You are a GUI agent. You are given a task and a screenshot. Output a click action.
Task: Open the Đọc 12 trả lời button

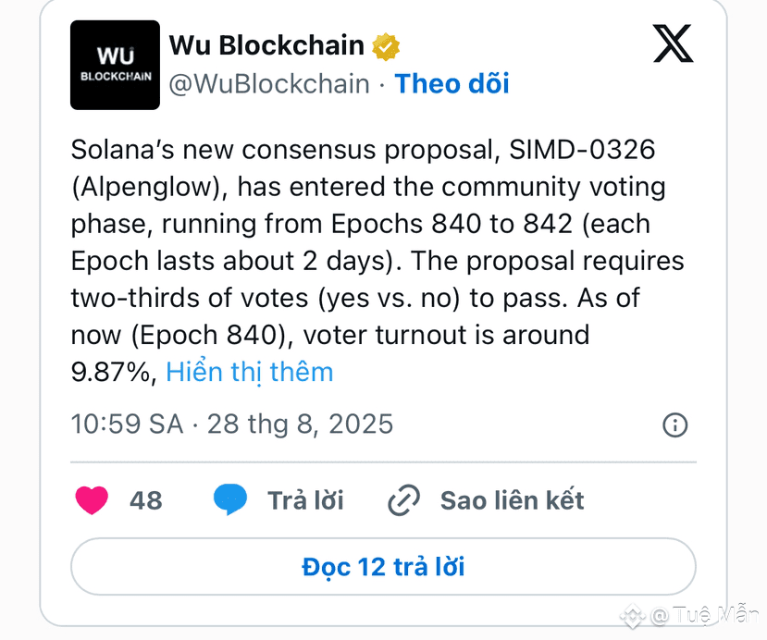[383, 567]
